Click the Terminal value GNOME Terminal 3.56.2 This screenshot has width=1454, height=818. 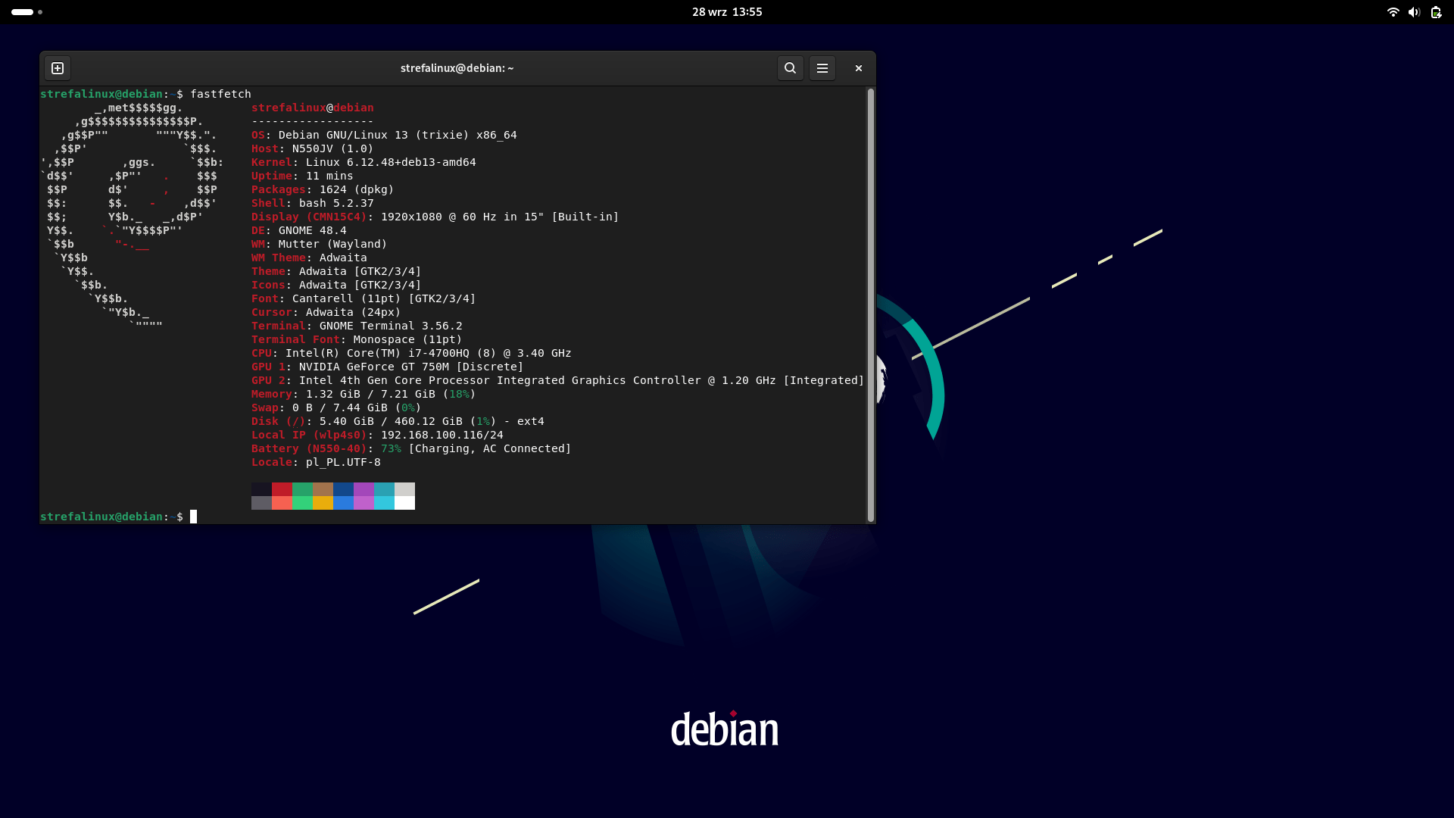(x=391, y=326)
